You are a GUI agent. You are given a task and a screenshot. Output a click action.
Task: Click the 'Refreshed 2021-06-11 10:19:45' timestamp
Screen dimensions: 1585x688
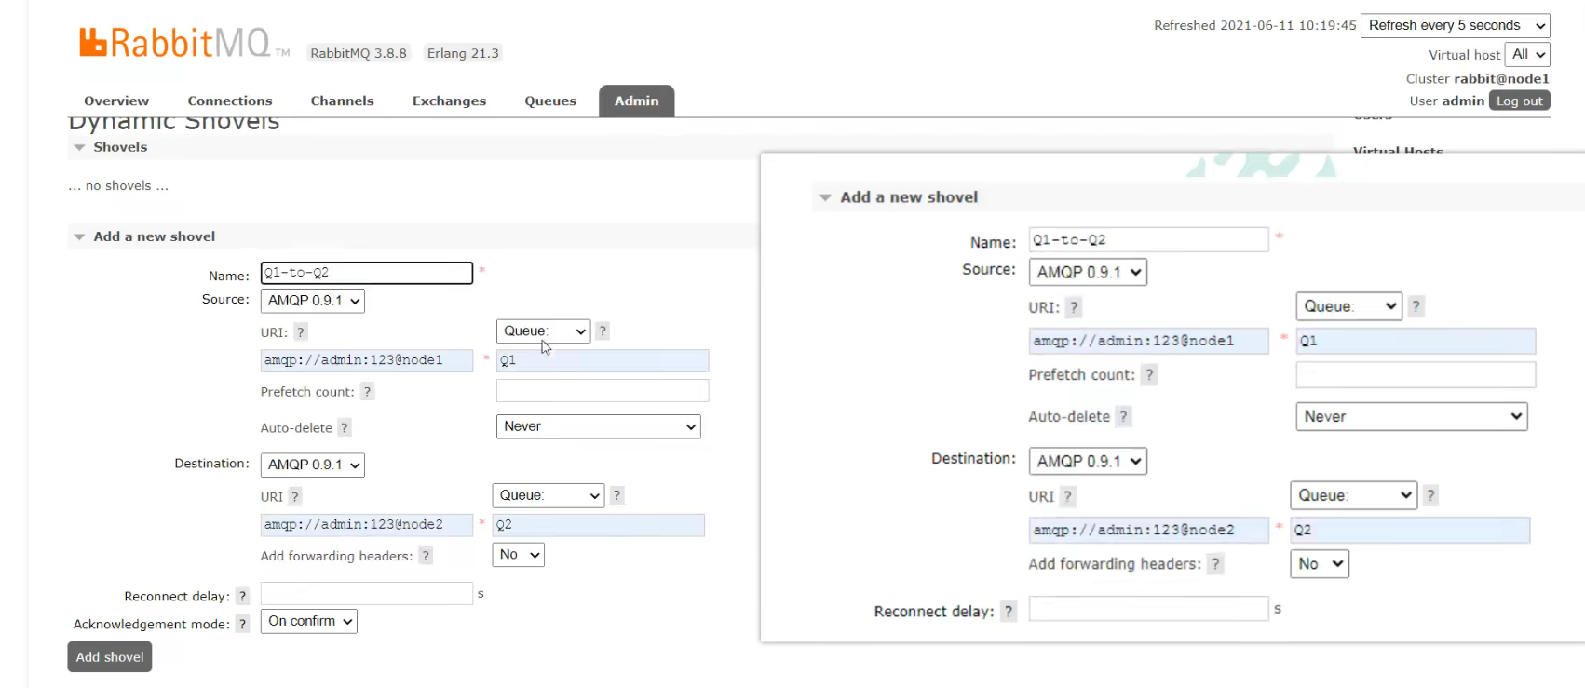[x=1255, y=25]
